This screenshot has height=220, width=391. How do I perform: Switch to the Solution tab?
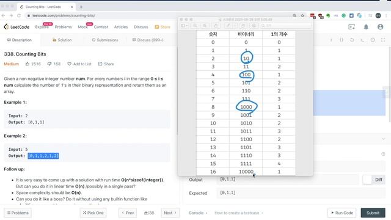62,40
